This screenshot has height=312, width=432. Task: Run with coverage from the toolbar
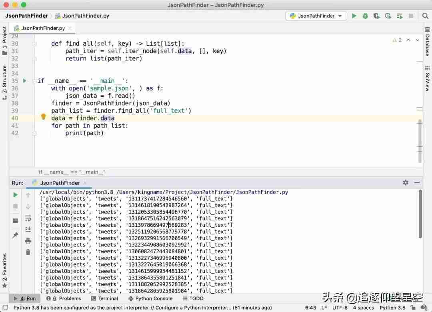377,16
